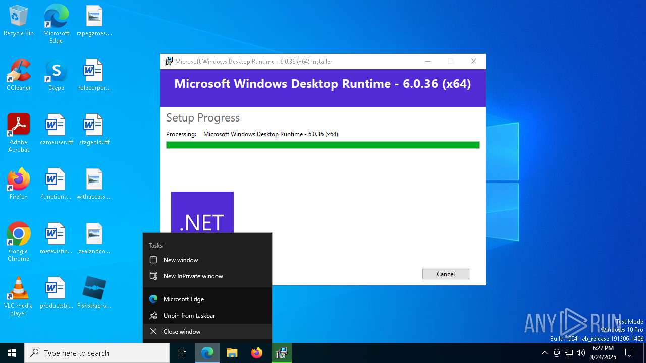Select the cameuser.rtf document
646x363 pixels.
click(x=56, y=130)
